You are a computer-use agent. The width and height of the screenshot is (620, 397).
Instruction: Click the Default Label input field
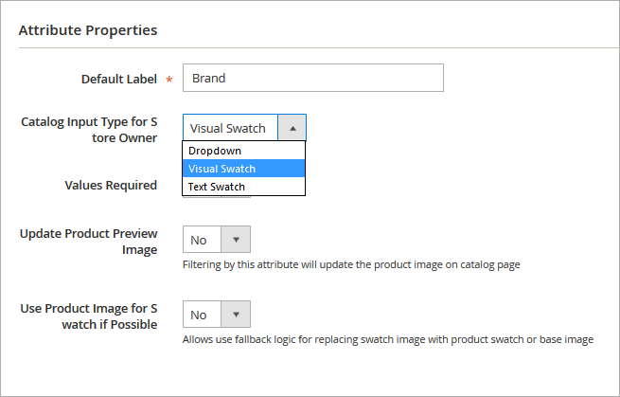pyautogui.click(x=312, y=78)
